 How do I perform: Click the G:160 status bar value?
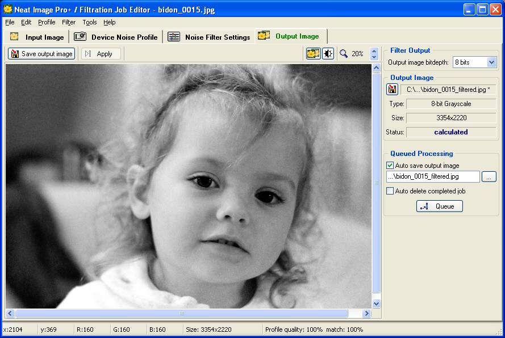(122, 329)
